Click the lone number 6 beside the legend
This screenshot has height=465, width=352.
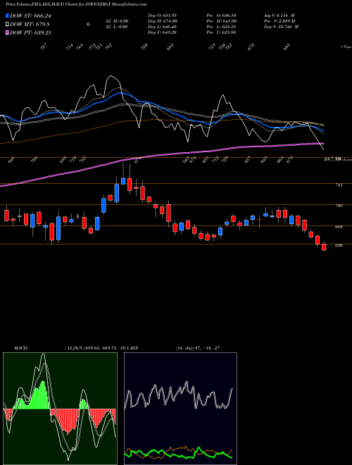pyautogui.click(x=88, y=25)
